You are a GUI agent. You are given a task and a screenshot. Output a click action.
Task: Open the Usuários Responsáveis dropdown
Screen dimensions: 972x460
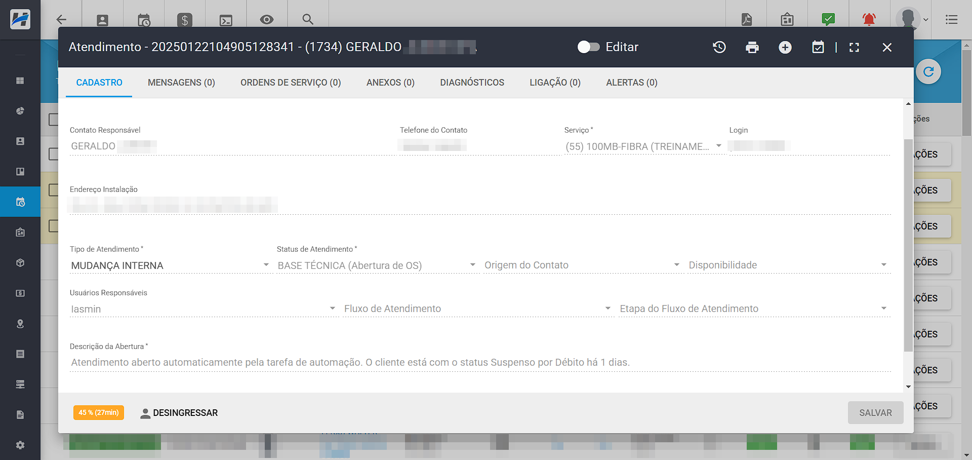click(x=203, y=309)
